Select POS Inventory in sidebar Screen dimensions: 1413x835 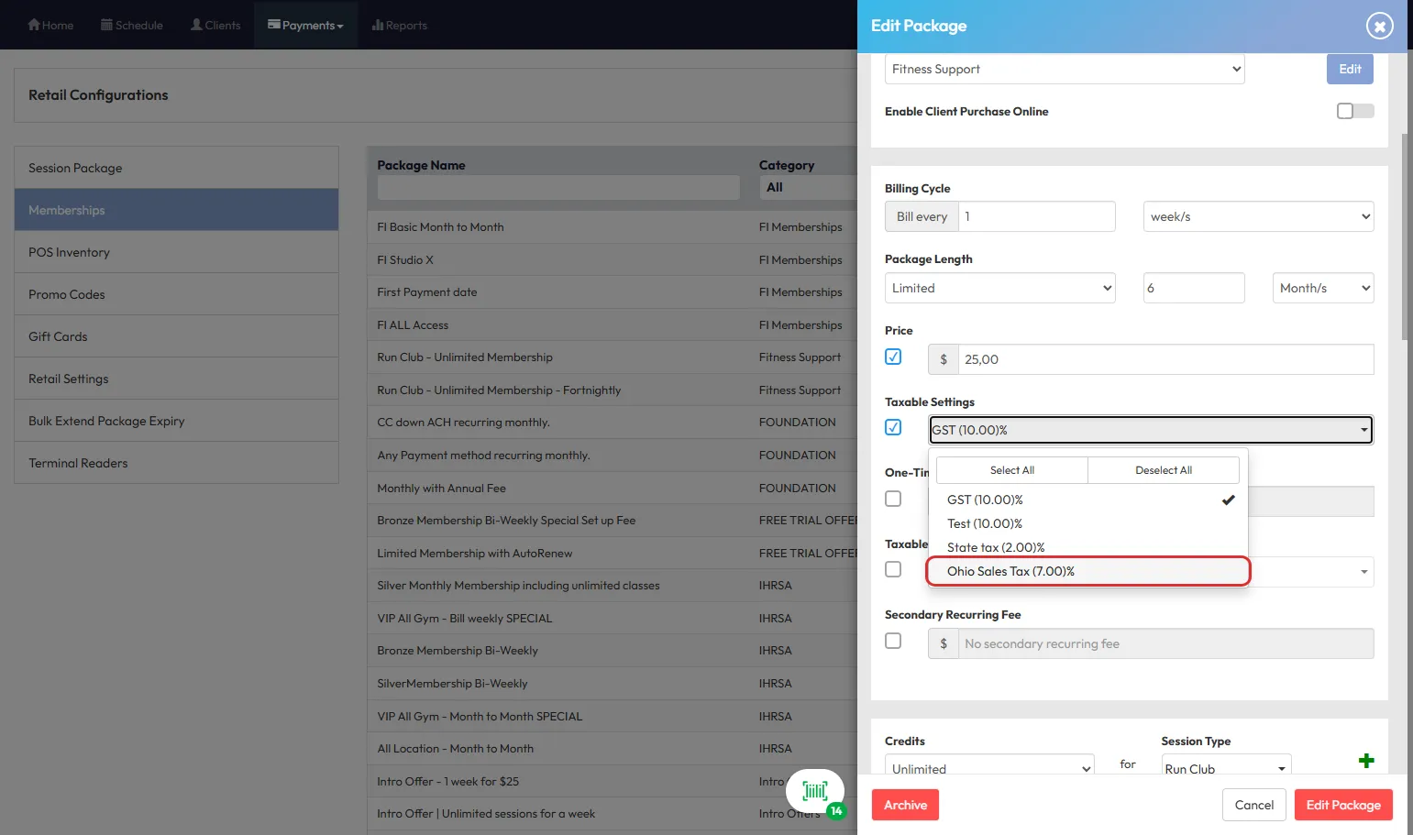[x=69, y=252]
